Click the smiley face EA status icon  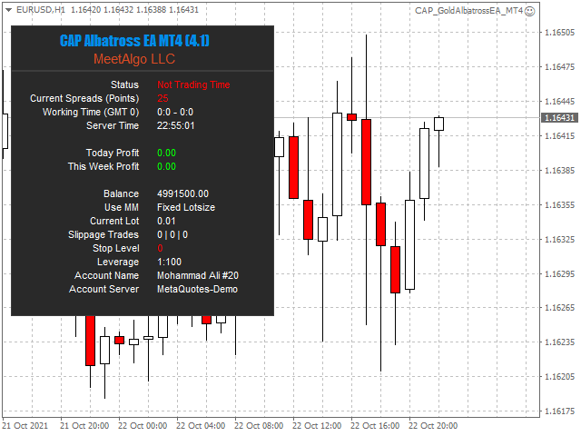pos(530,11)
